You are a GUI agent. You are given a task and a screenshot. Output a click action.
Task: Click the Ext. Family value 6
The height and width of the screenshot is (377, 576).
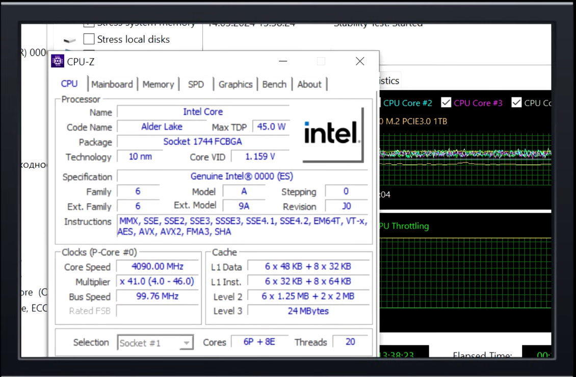click(x=138, y=206)
